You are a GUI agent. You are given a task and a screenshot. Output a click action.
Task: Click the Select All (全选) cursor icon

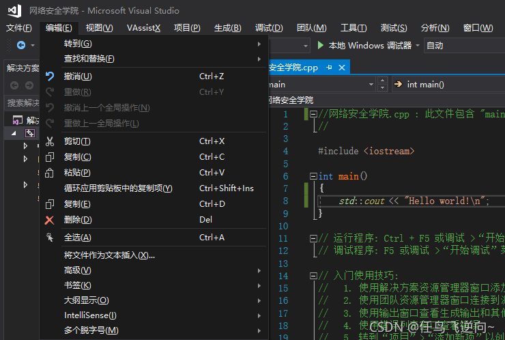click(50, 238)
